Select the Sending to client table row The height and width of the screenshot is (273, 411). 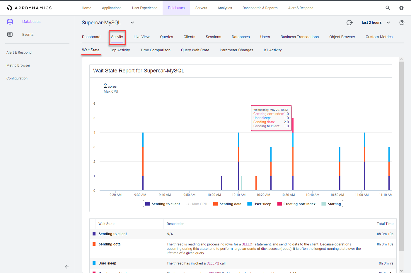[243, 234]
